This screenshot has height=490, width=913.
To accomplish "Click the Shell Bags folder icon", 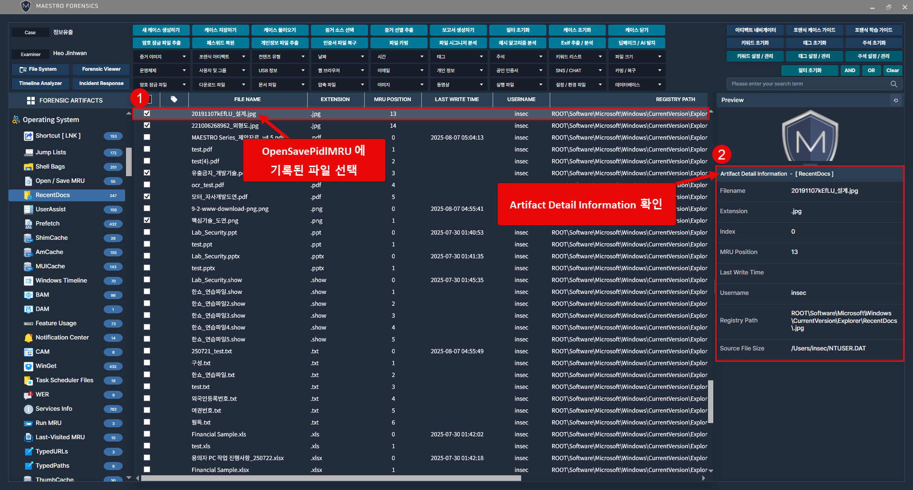I will (x=28, y=167).
